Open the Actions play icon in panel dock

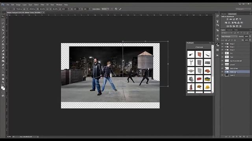point(217,55)
